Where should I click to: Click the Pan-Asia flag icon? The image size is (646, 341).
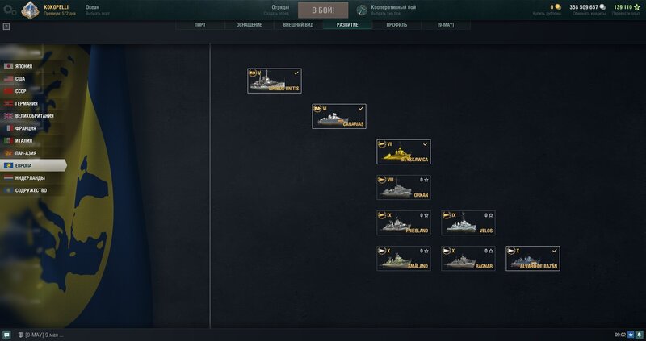8,153
